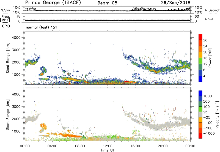Click the '20:00' time tick label
The height and width of the screenshot is (152, 220).
163,146
